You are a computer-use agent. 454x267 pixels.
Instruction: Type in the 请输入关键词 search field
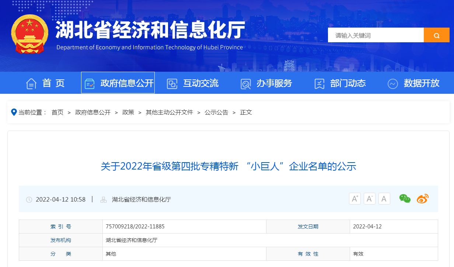pyautogui.click(x=376, y=35)
